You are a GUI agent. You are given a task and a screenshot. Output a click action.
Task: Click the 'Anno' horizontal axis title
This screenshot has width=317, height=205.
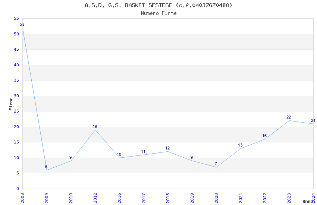click(308, 201)
